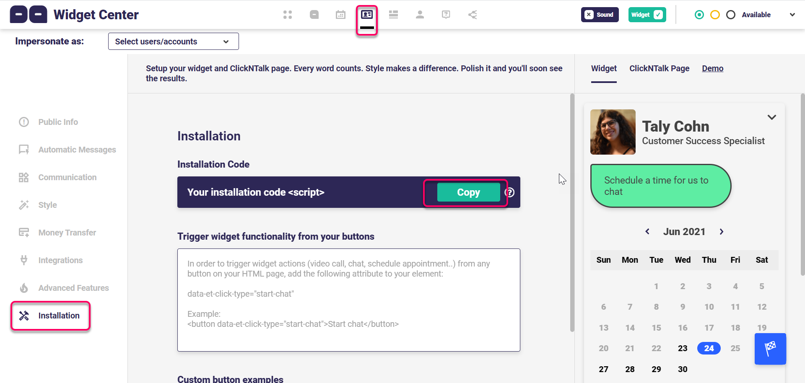
Task: Open the list layout icon in the top nav
Action: [x=393, y=15]
